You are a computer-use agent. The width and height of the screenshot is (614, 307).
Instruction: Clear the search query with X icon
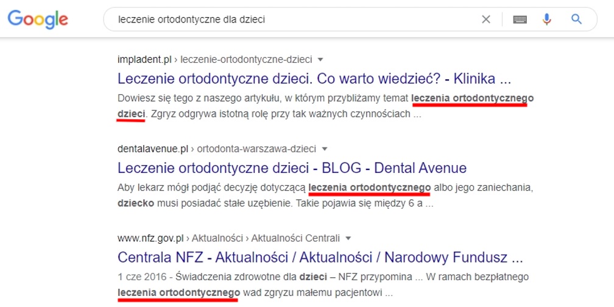click(x=486, y=19)
